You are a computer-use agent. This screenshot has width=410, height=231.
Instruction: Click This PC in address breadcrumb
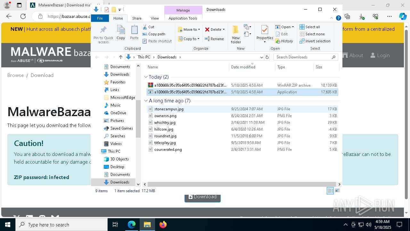click(144, 57)
